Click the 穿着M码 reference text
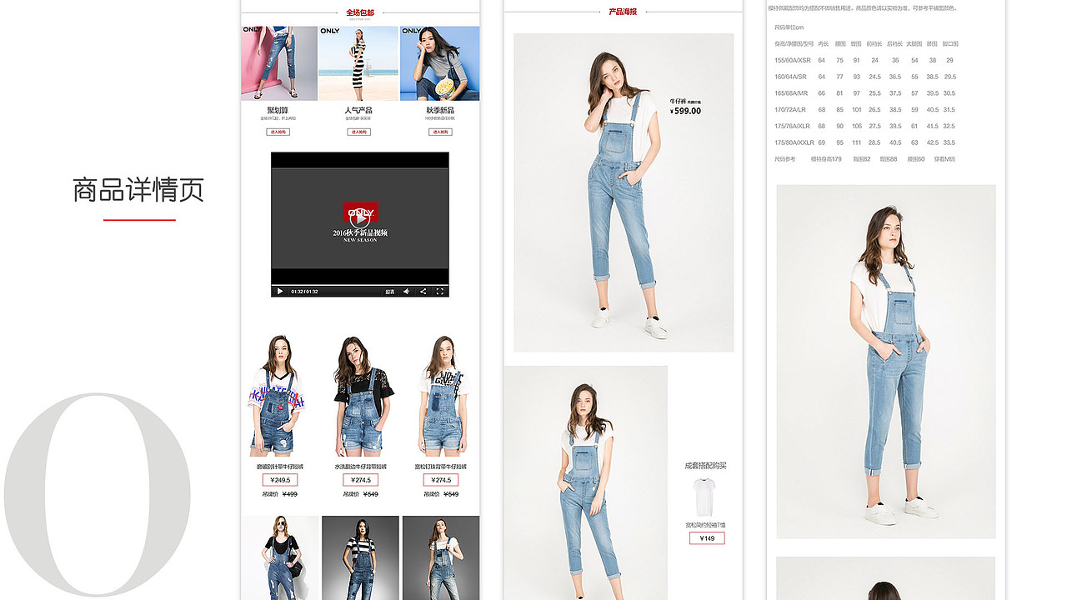The width and height of the screenshot is (1067, 600). click(945, 159)
